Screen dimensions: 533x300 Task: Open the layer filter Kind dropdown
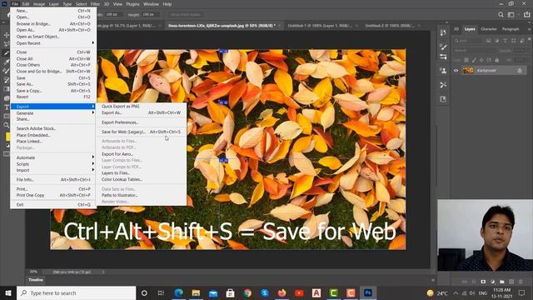tap(469, 41)
